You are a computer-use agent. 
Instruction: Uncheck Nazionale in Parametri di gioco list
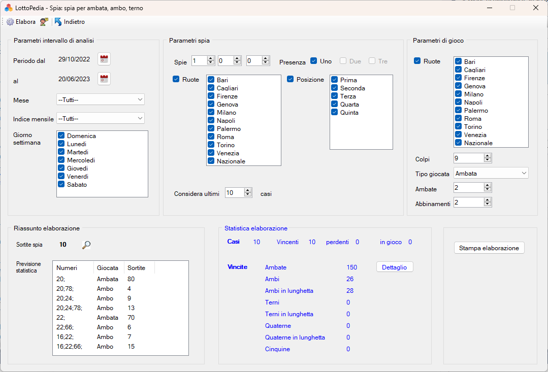coord(459,143)
